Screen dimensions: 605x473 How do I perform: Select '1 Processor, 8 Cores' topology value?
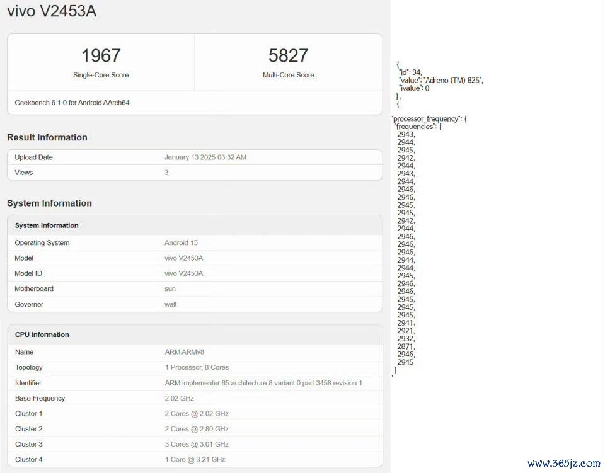pos(197,367)
